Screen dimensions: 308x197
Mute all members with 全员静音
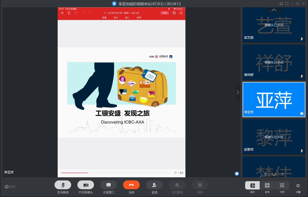177,185
